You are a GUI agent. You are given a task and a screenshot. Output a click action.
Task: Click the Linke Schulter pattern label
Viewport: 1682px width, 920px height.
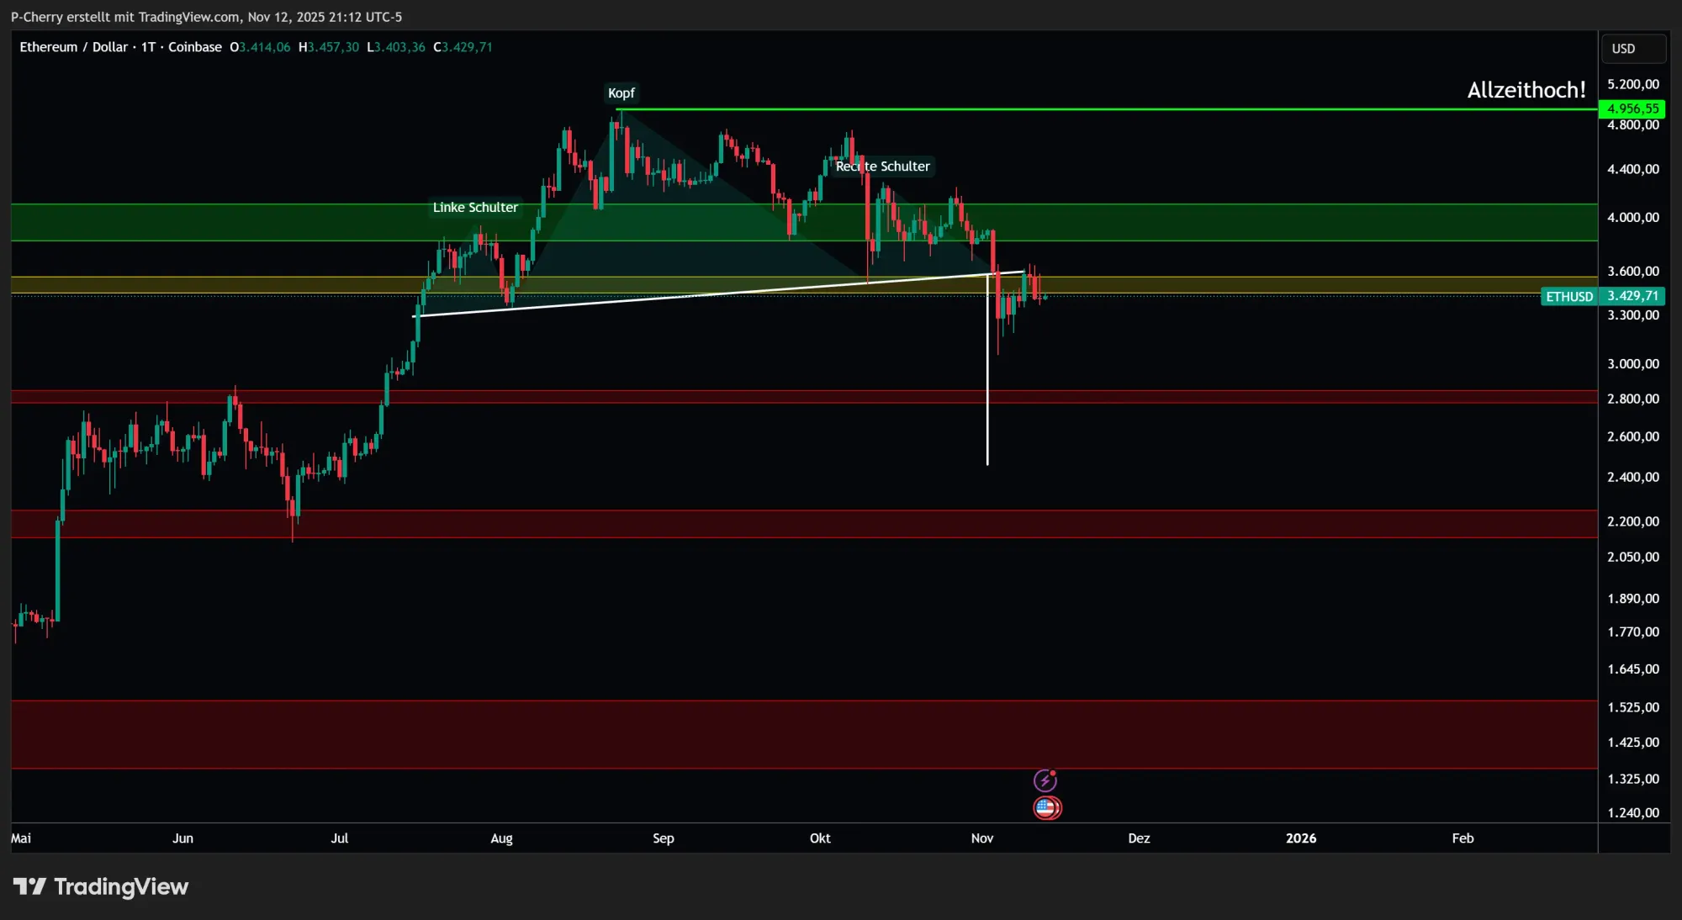[475, 207]
